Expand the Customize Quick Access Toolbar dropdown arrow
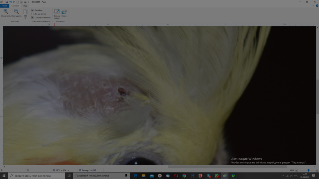Screen dimensions: 319x179 click(x=28, y=2)
